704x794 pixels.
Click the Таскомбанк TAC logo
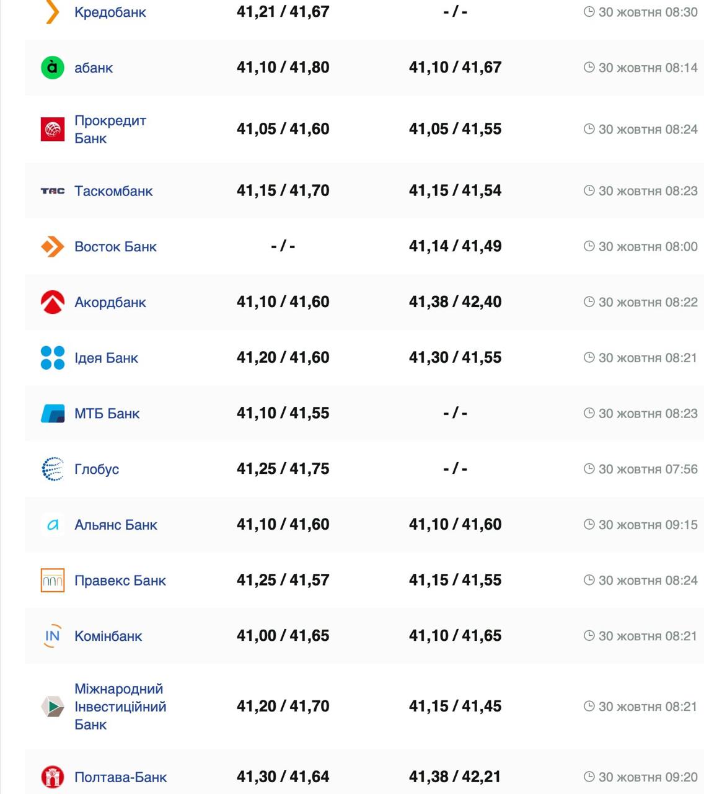(x=53, y=191)
